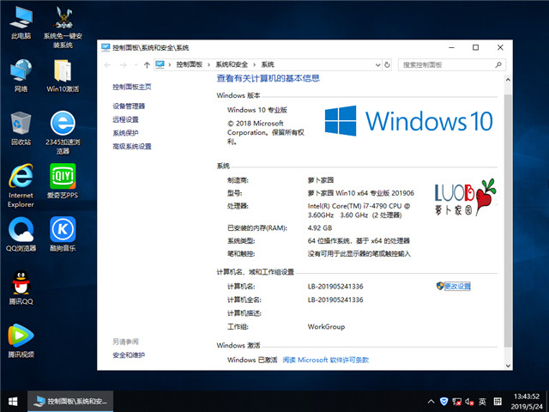Click the vertical scrollbar thumb

(508, 221)
